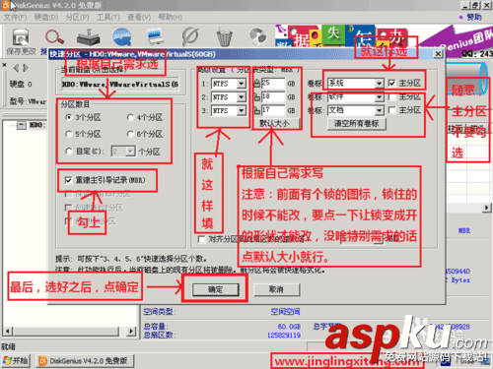Click the Save Changes disk icon

click(21, 37)
